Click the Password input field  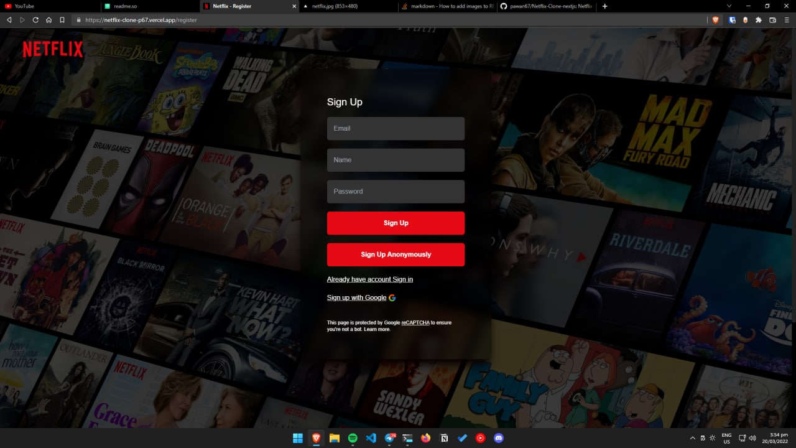pyautogui.click(x=396, y=192)
